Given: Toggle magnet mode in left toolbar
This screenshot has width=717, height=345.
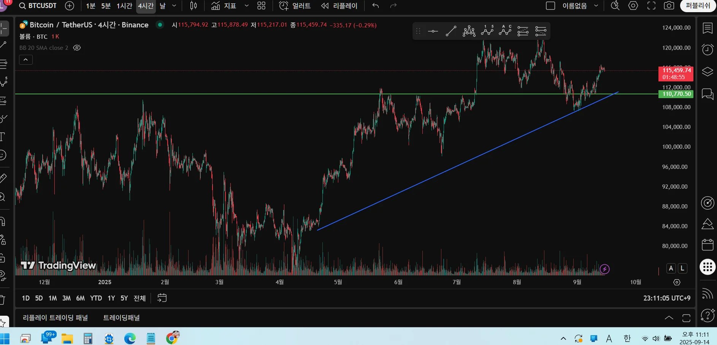Looking at the screenshot, I should [3, 221].
